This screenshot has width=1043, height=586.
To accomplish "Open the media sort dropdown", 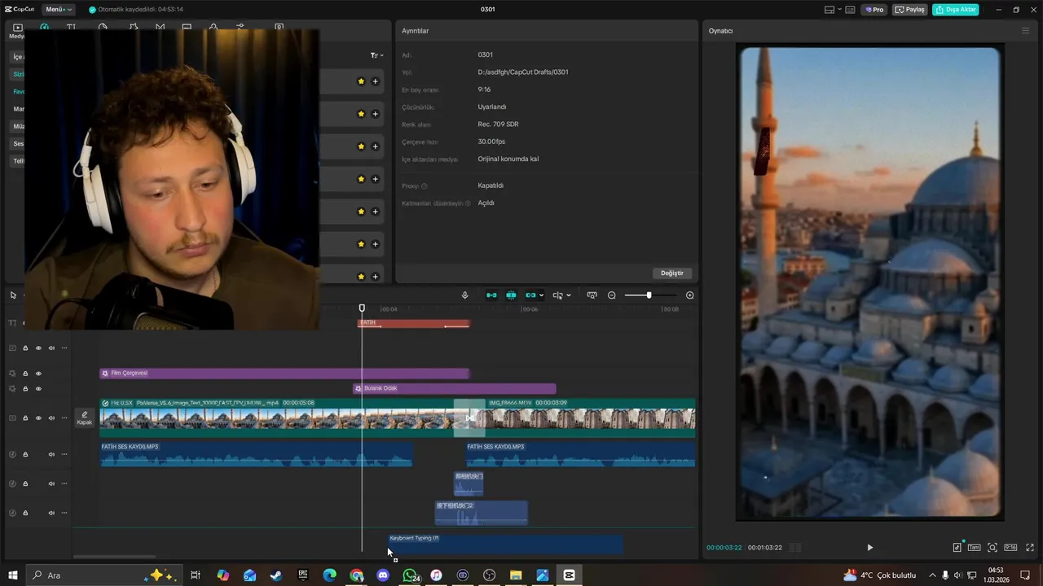I will 376,55.
